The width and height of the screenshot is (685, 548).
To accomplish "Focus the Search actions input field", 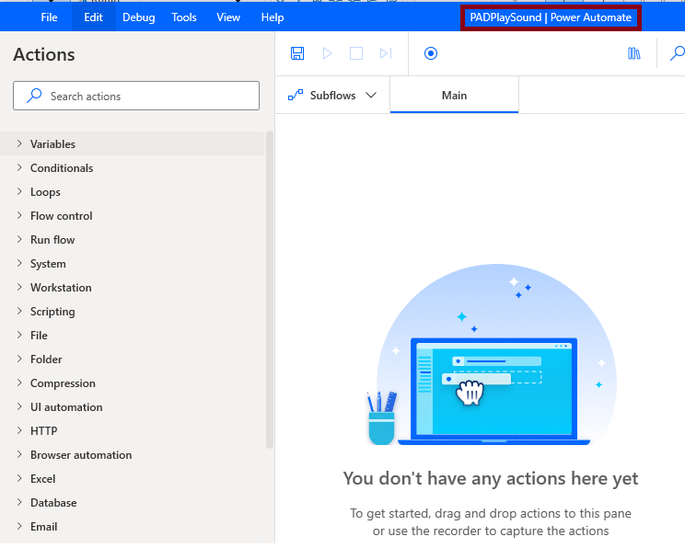I will point(136,96).
